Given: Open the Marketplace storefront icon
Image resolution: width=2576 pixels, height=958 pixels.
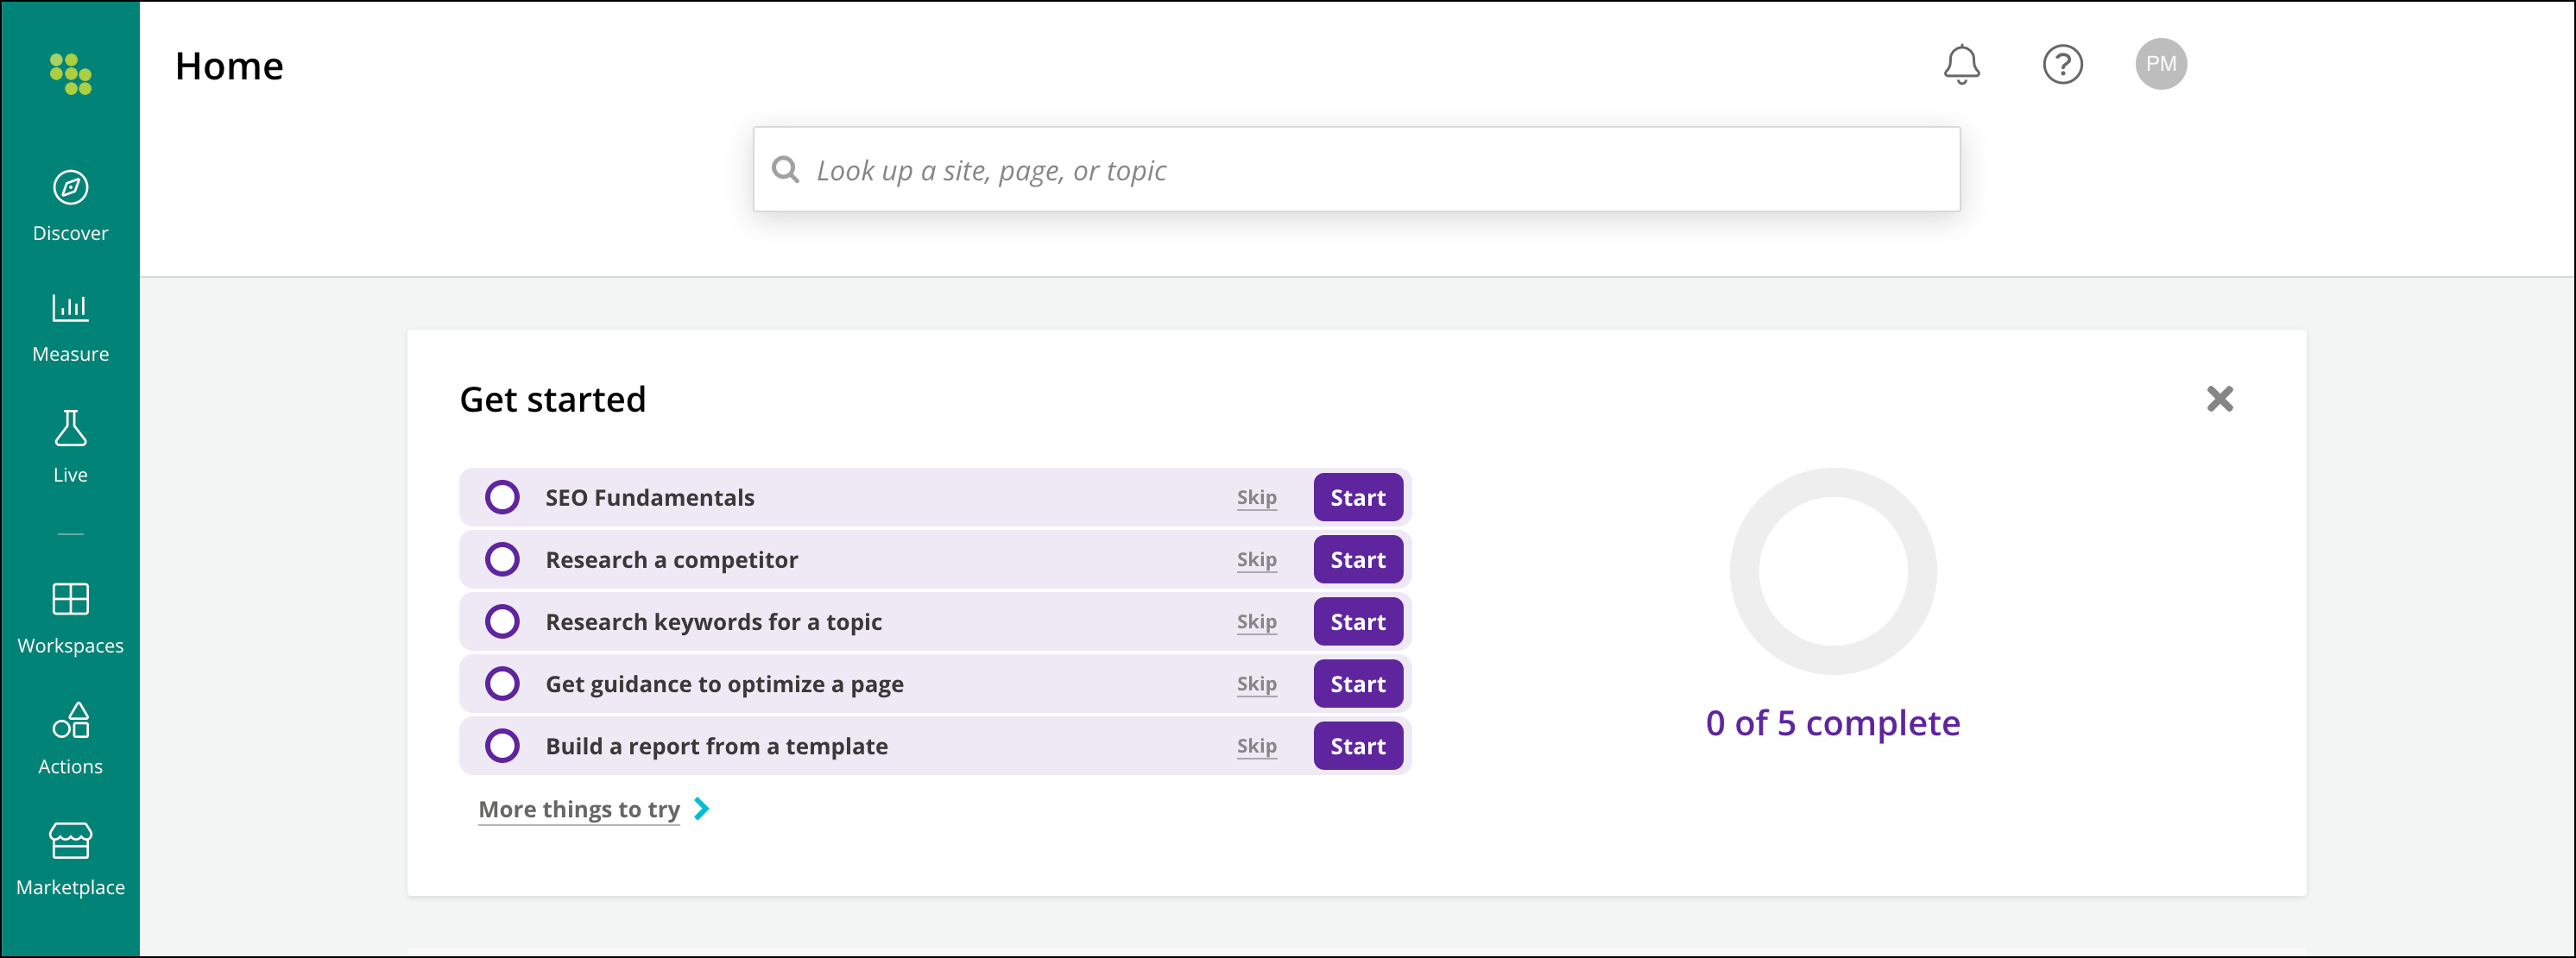Looking at the screenshot, I should click(70, 841).
